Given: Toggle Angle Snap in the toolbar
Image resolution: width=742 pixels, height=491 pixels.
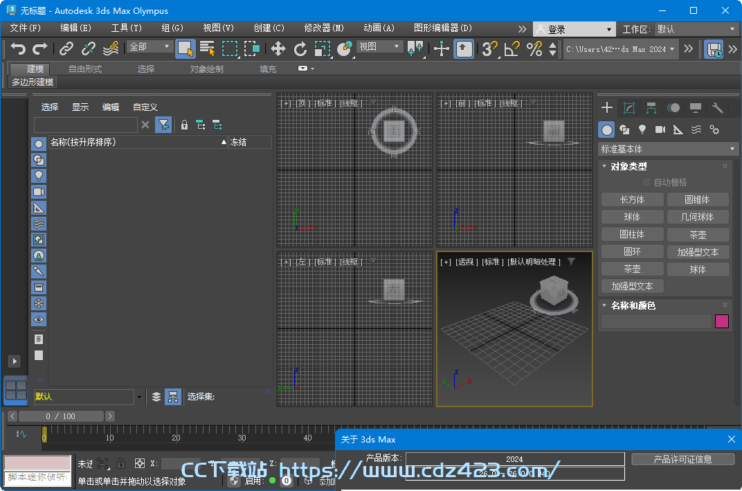Looking at the screenshot, I should [512, 48].
